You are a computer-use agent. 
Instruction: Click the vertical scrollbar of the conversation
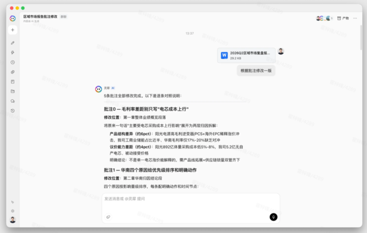click(361, 37)
